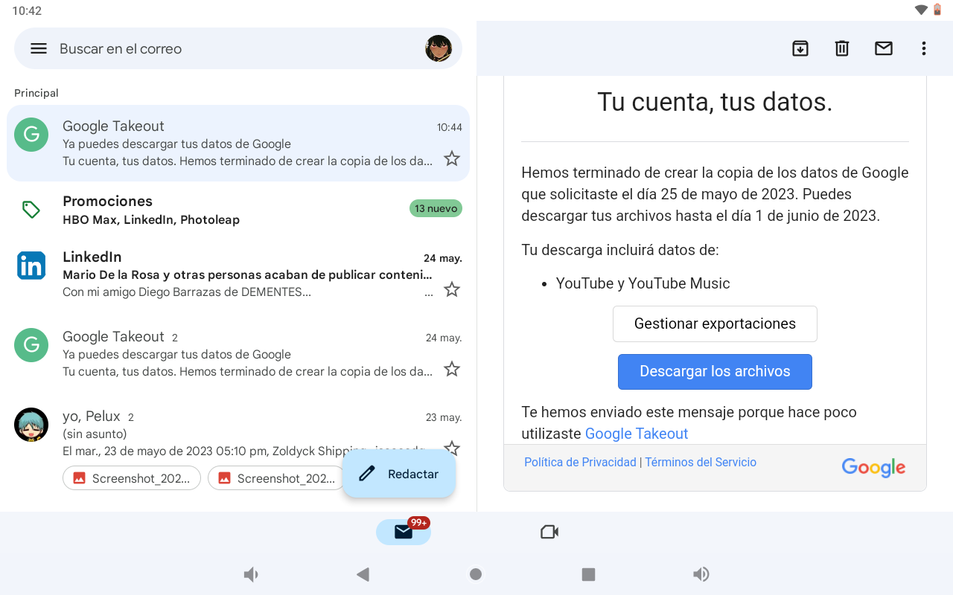The width and height of the screenshot is (953, 595).
Task: Star the conversation with Pelux
Action: click(x=451, y=448)
